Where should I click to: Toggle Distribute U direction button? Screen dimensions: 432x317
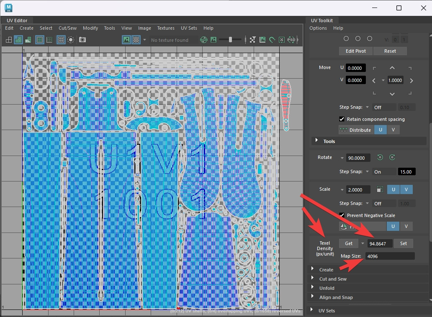[x=381, y=130]
